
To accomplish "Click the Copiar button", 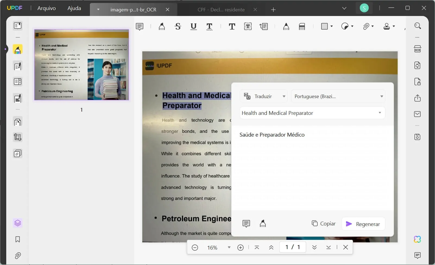I will 324,224.
